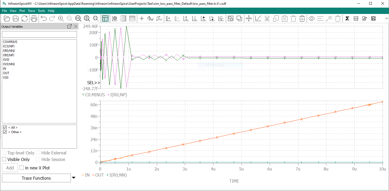Click the Print icon in toolbar
Viewport: 389px width, 191px height.
(34, 18)
